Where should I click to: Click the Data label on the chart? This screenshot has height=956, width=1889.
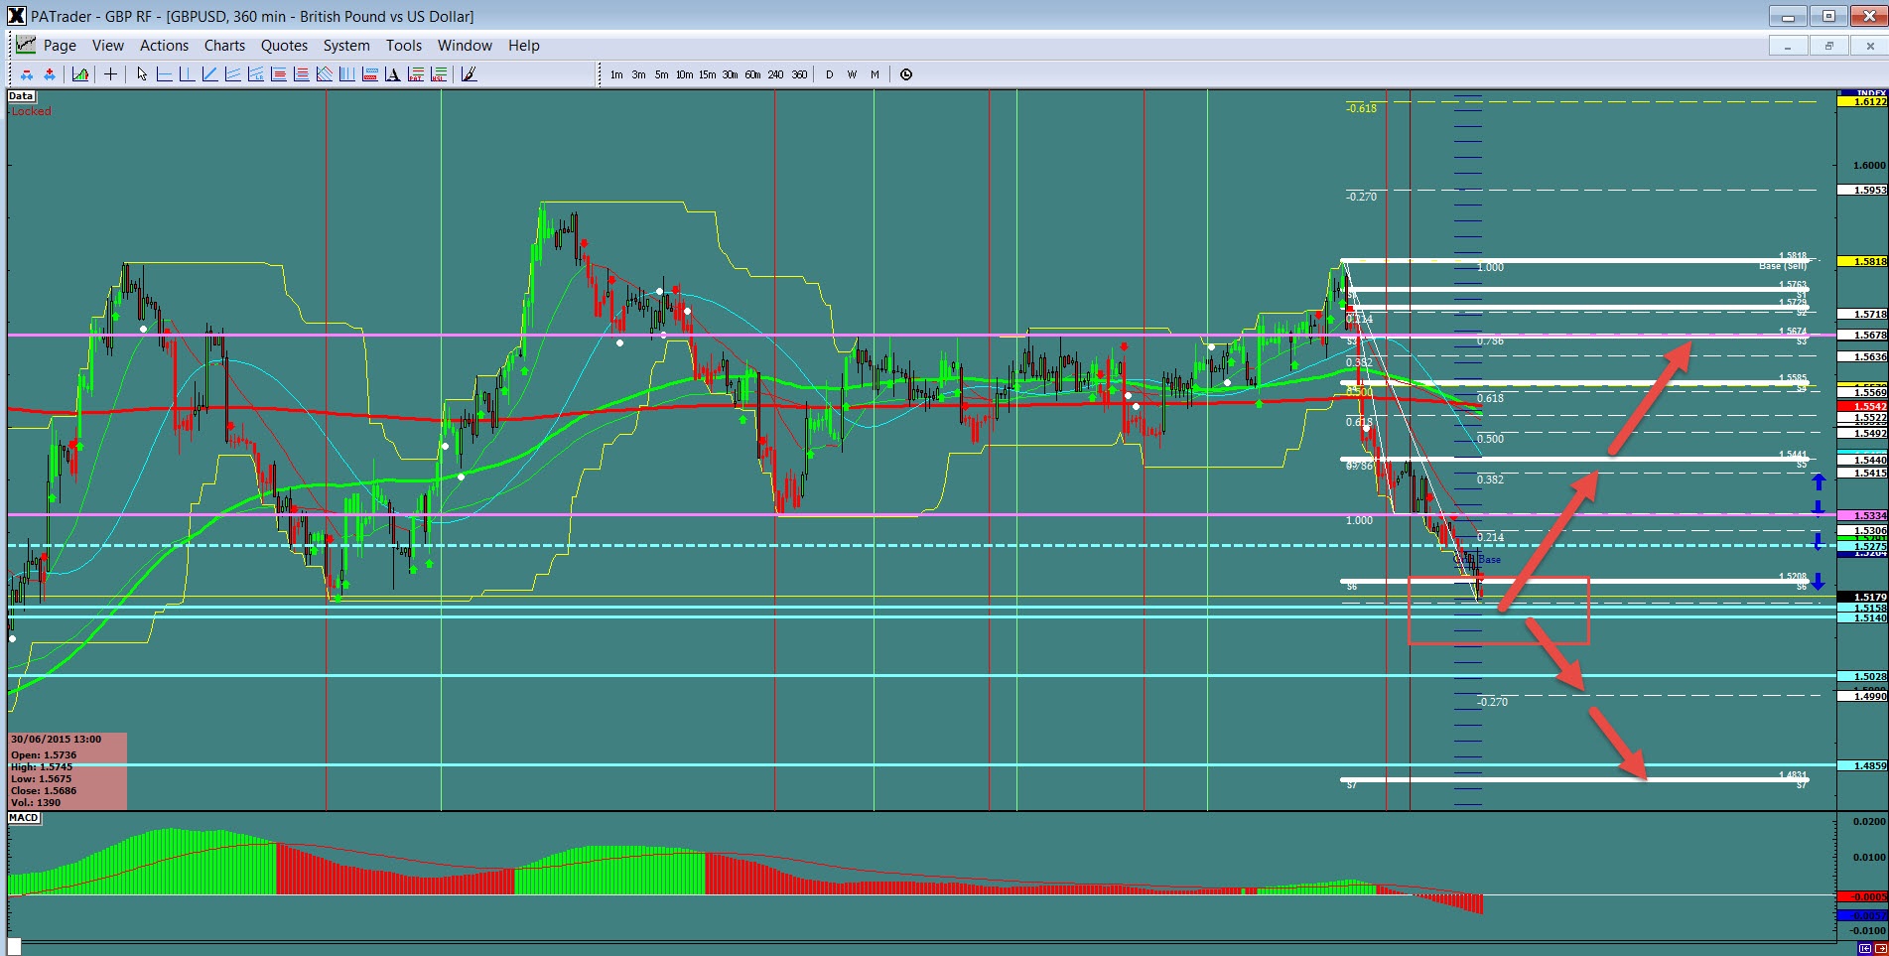21,96
